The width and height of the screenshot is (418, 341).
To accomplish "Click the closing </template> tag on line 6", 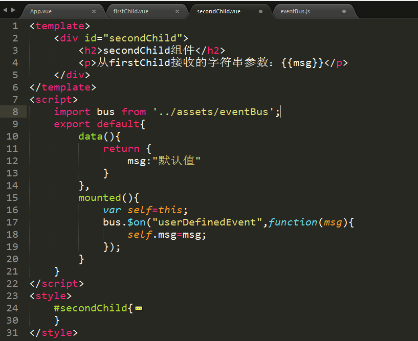I will point(63,87).
